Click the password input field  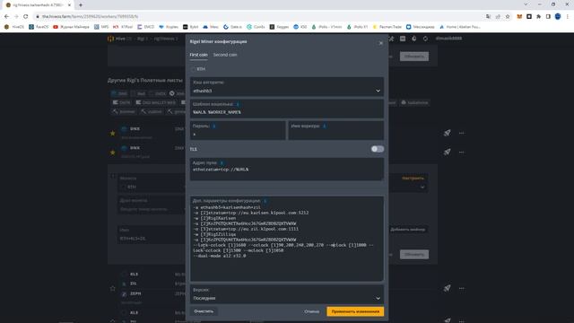click(x=238, y=130)
